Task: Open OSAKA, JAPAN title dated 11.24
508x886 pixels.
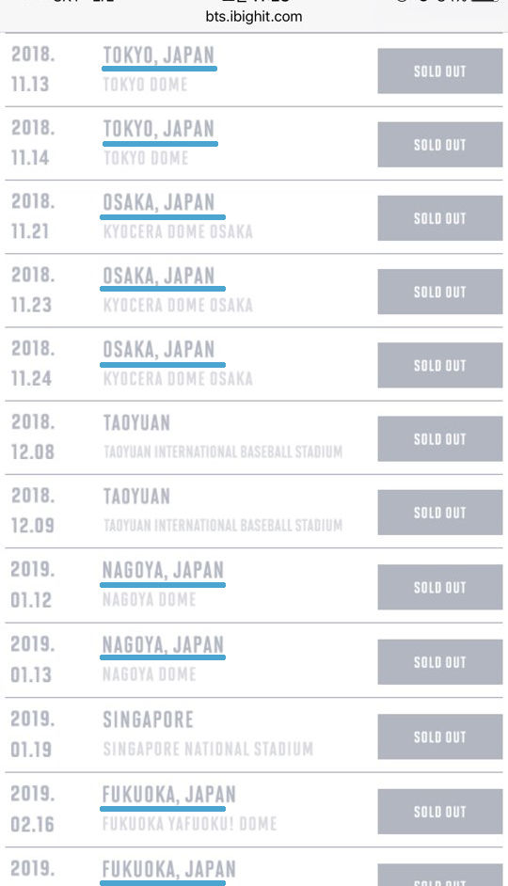Action: point(159,349)
